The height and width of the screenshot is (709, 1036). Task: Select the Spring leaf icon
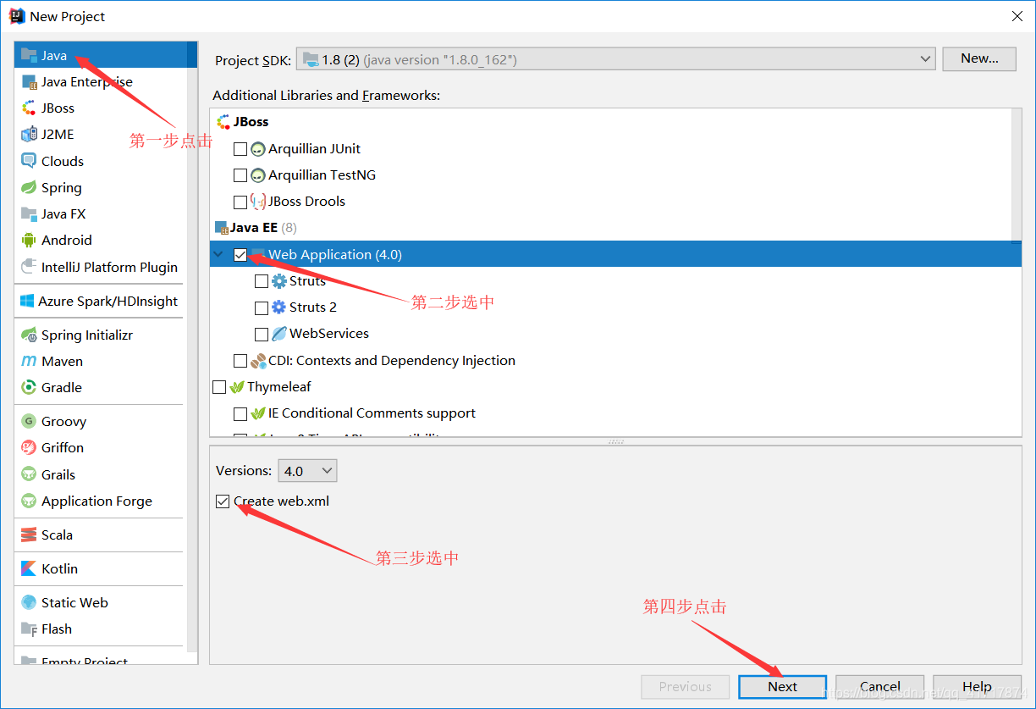[29, 187]
